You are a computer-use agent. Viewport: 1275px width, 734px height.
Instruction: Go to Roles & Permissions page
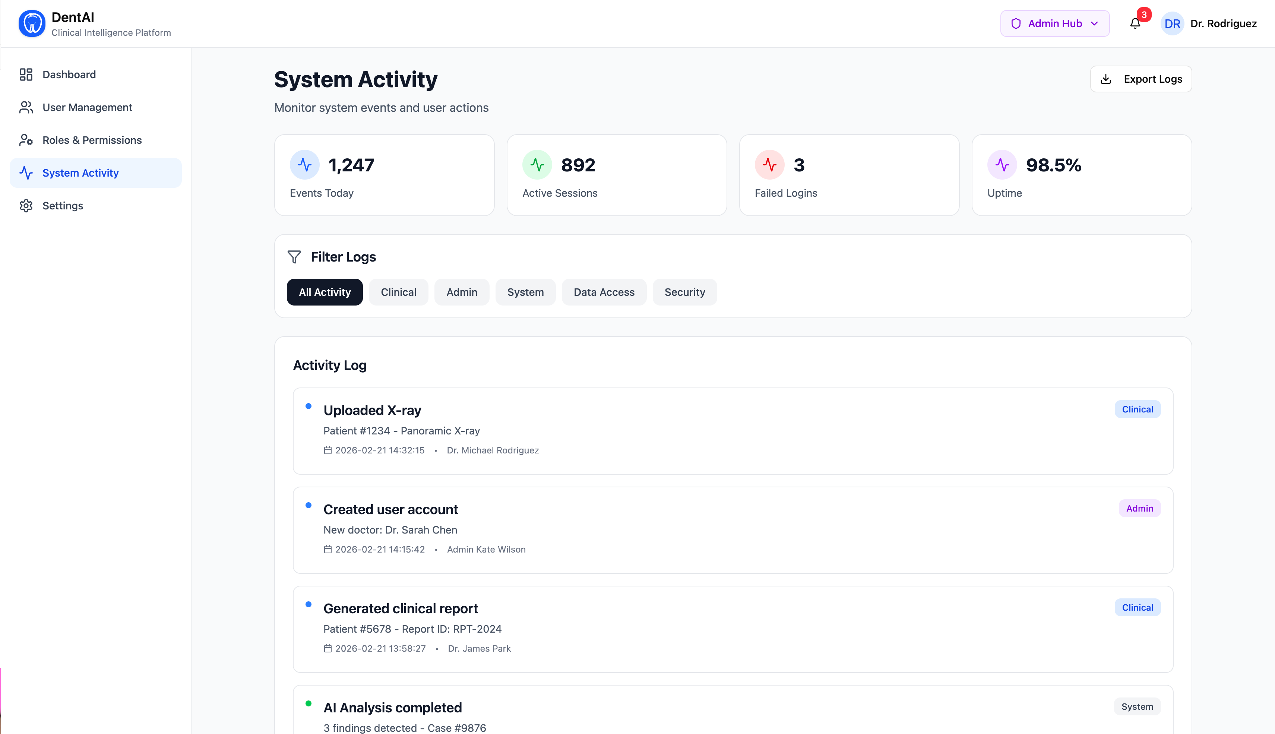point(92,140)
